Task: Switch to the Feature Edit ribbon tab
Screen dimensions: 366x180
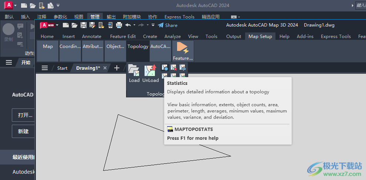Action: click(123, 36)
